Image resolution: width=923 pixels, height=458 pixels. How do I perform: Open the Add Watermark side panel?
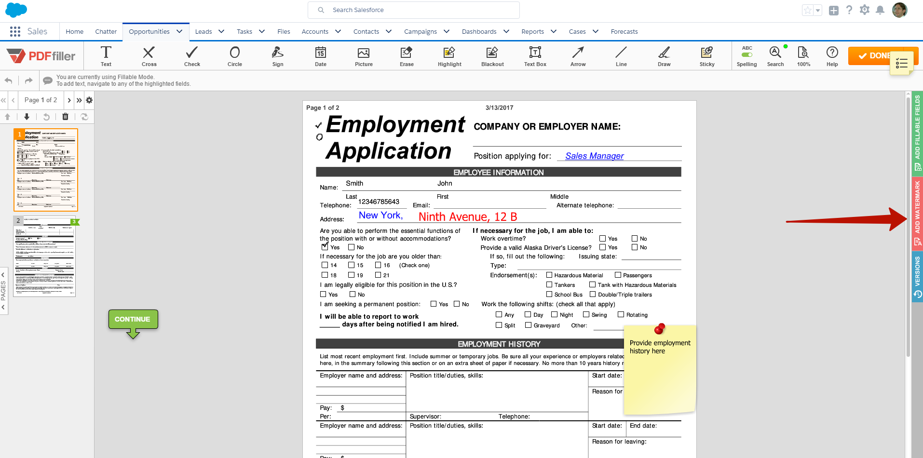coord(917,213)
